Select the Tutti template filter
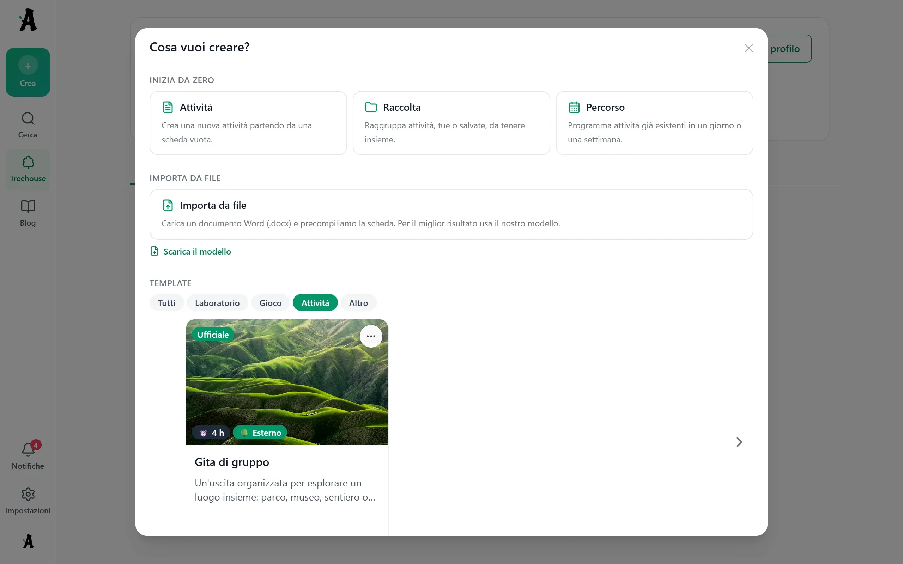The width and height of the screenshot is (903, 564). coord(166,302)
